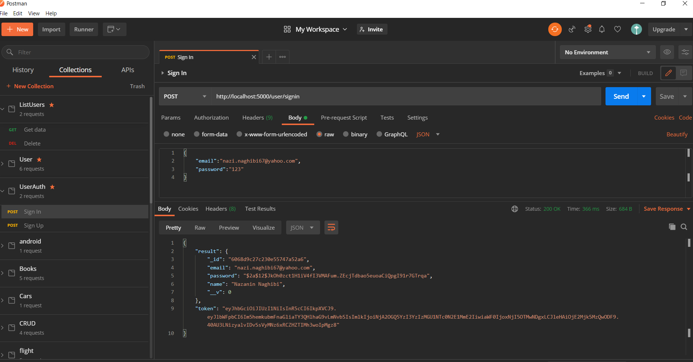Open the POST request method dropdown
Image resolution: width=693 pixels, height=362 pixels.
point(184,96)
